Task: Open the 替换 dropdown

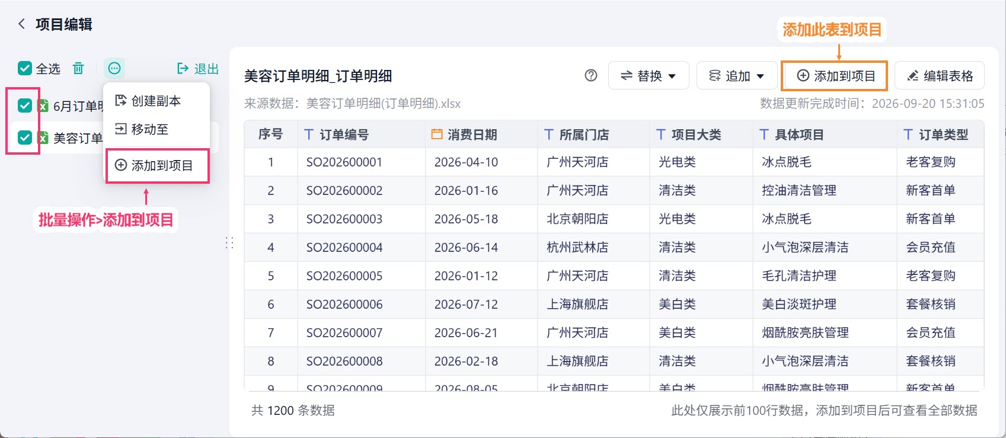Action: [x=649, y=75]
